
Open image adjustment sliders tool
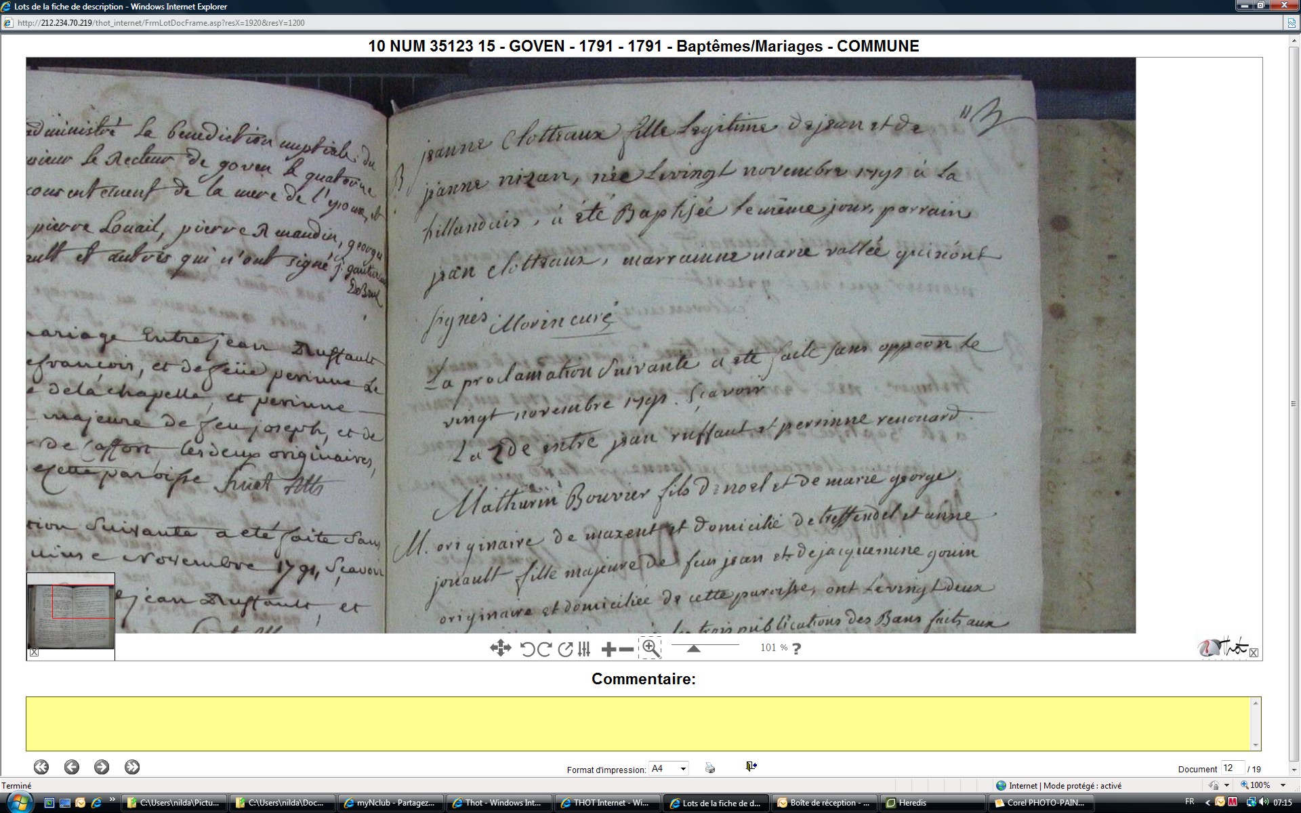(x=584, y=649)
